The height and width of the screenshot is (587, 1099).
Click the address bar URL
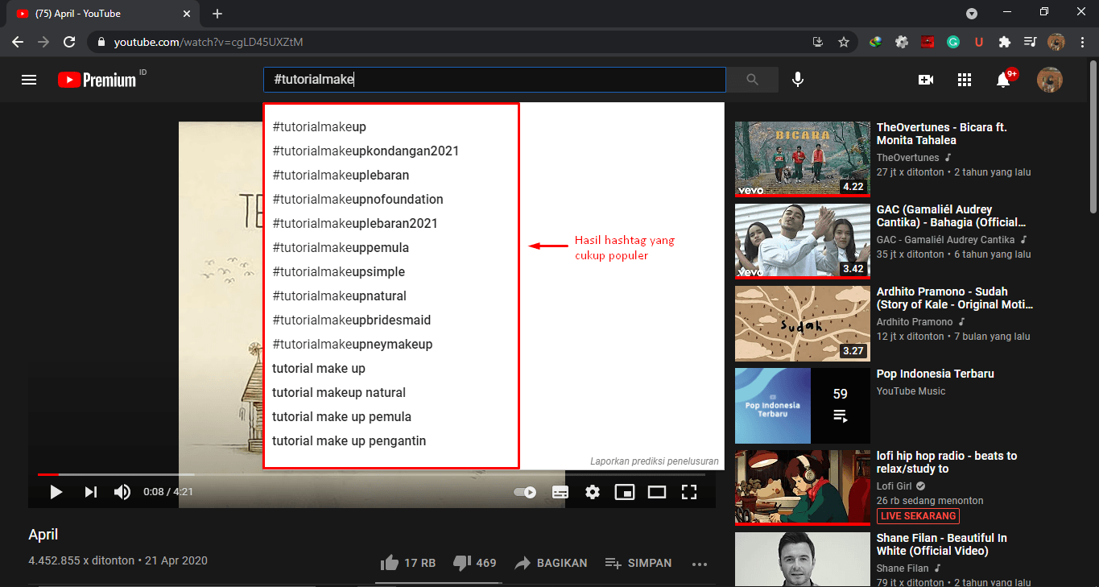208,42
